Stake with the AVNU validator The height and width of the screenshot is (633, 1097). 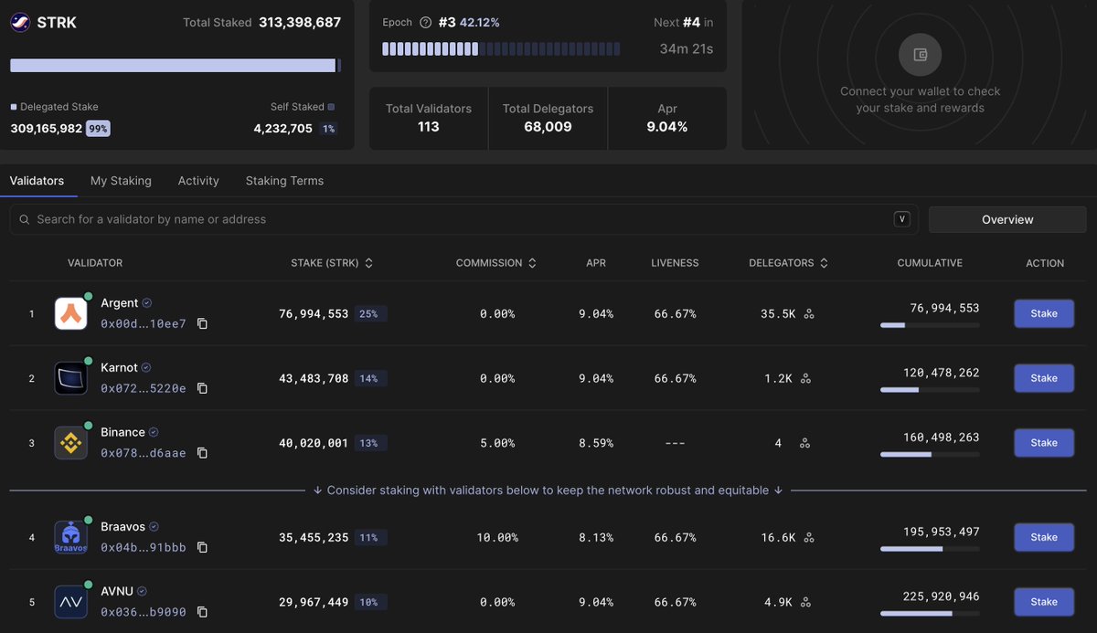coord(1044,602)
